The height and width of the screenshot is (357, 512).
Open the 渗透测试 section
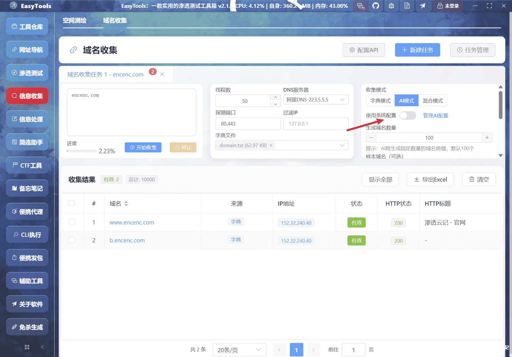click(x=27, y=73)
